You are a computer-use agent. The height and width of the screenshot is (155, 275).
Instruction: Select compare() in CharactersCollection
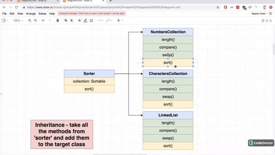click(x=168, y=89)
